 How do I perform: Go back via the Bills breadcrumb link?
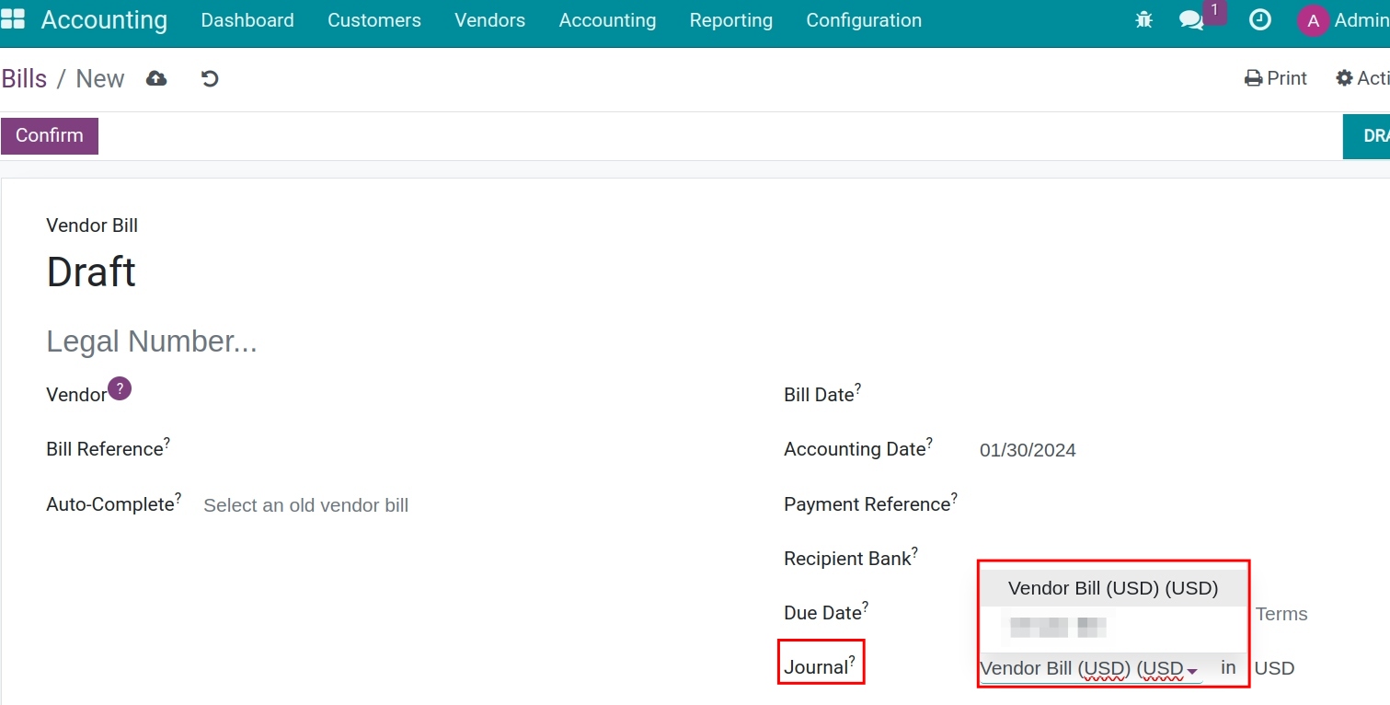coord(24,78)
